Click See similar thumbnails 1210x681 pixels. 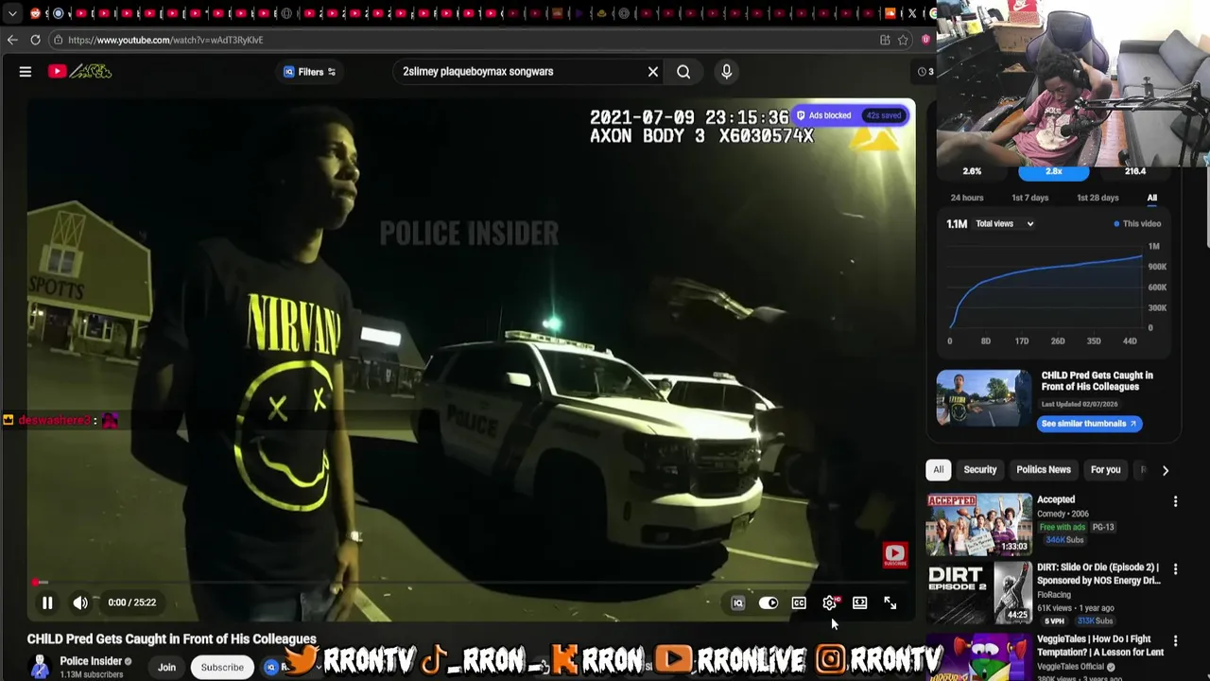(1090, 424)
